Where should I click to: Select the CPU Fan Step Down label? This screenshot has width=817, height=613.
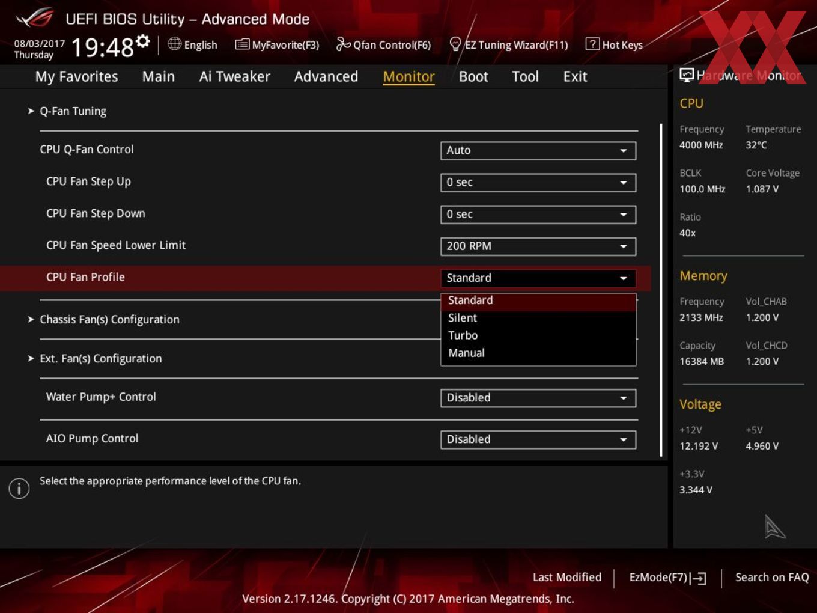[96, 213]
